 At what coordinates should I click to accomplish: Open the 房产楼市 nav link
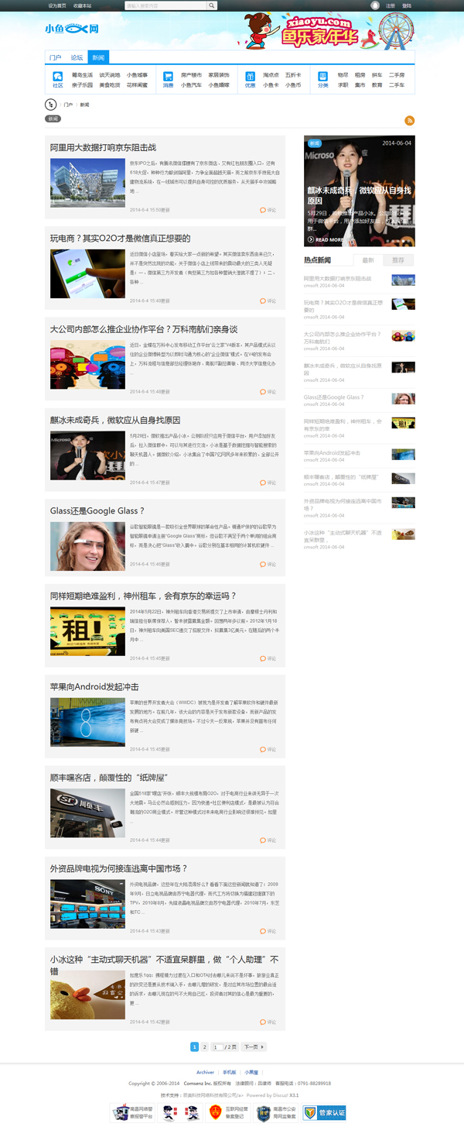[191, 75]
